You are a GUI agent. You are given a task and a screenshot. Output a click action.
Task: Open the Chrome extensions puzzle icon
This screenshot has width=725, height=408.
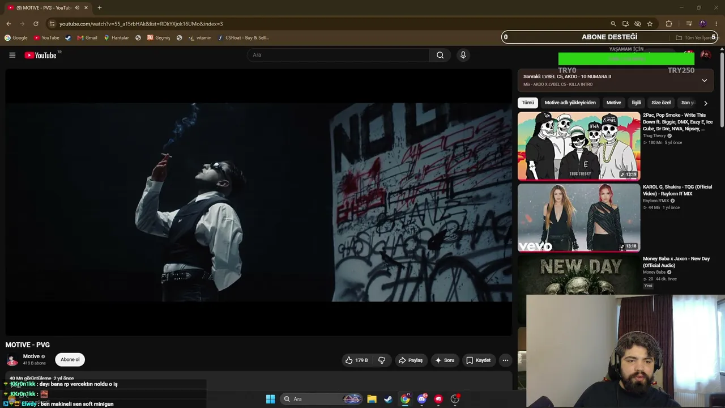tap(669, 24)
